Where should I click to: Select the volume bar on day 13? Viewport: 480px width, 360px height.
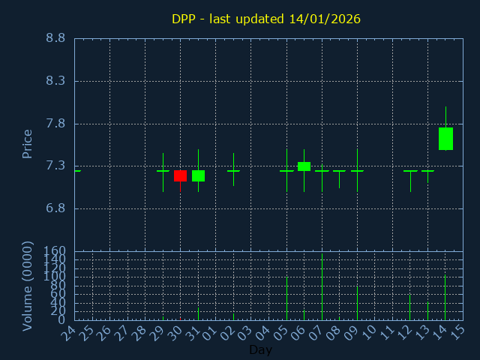pos(427,310)
